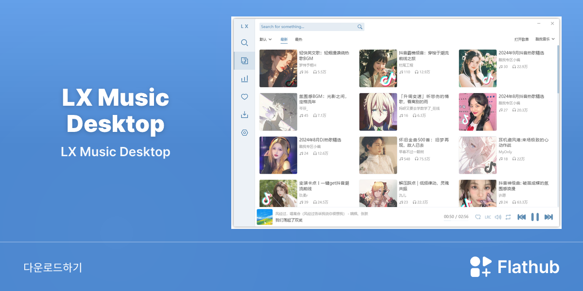Click the magnifier icon in search box
The image size is (583, 291).
(360, 27)
